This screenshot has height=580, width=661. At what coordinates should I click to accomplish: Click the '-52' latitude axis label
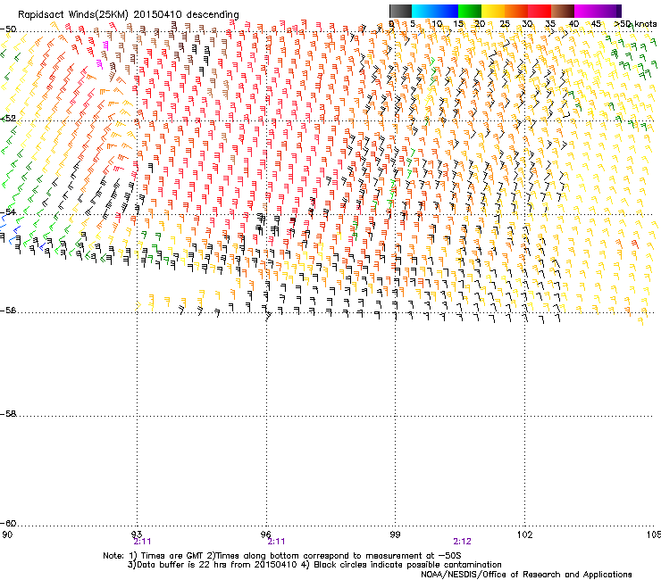[8, 119]
